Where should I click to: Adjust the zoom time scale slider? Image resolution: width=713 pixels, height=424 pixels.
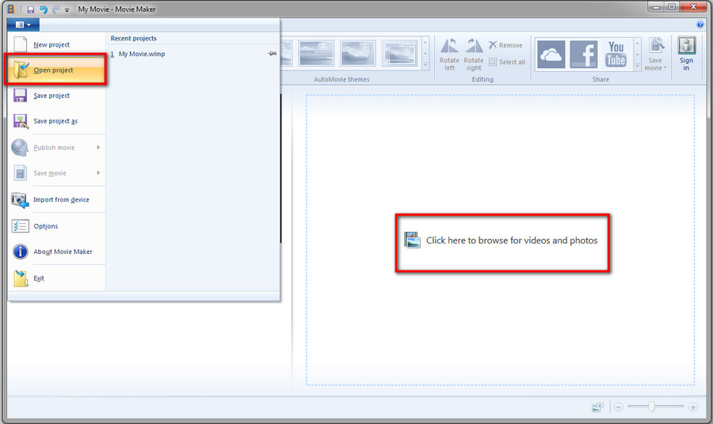click(x=652, y=407)
